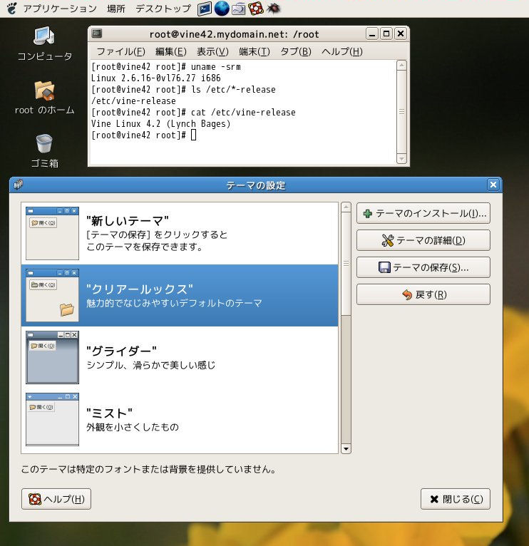Click the theme list scrollbar handle
Screen dimensions: 529x546
click(x=346, y=264)
